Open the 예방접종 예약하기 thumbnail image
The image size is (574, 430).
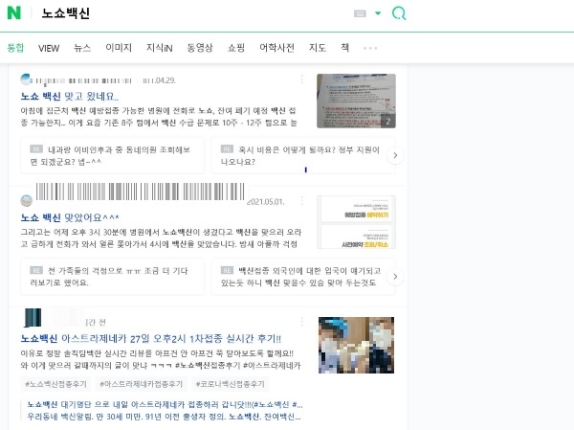[356, 222]
